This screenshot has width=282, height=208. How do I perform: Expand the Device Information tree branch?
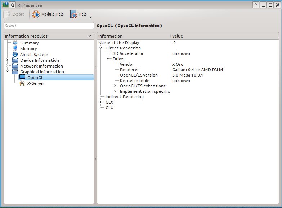[x=7, y=60]
